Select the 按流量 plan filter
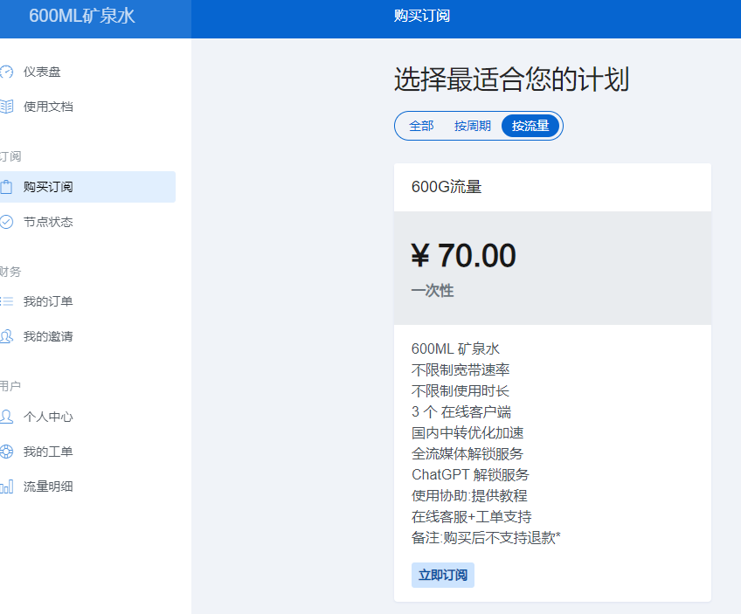The height and width of the screenshot is (614, 741). [x=530, y=126]
